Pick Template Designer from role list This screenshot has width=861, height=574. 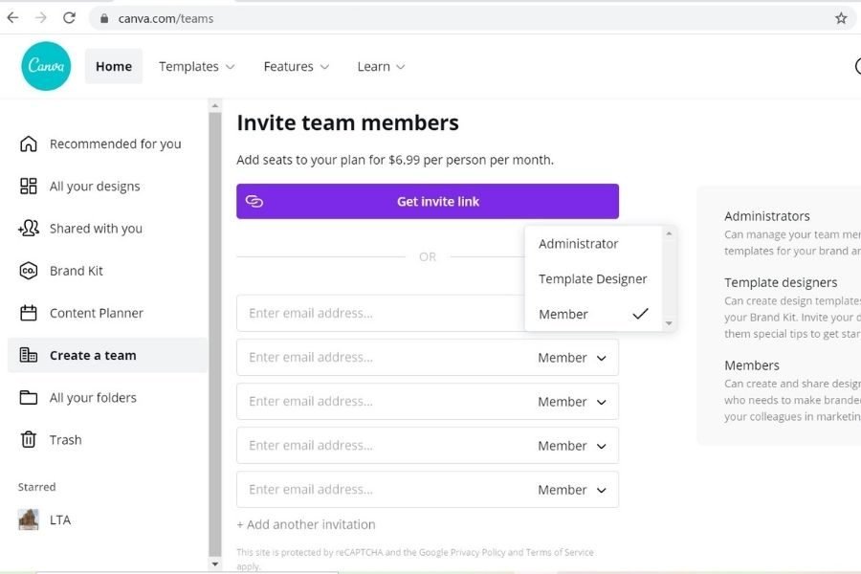pos(593,279)
